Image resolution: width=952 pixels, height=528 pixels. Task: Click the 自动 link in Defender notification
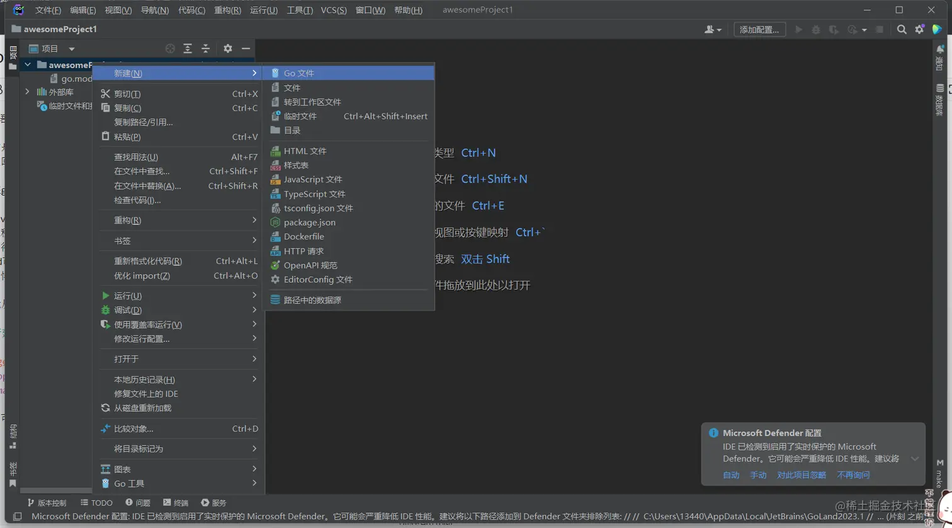(731, 475)
